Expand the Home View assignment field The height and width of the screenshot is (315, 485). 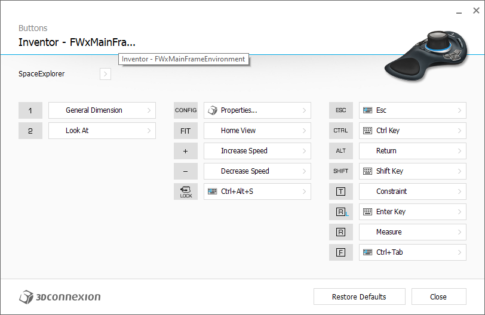pyautogui.click(x=257, y=131)
